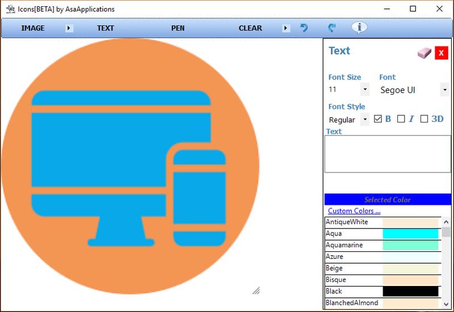454x312 pixels.
Task: Expand the Regular font style dropdown
Action: click(365, 120)
